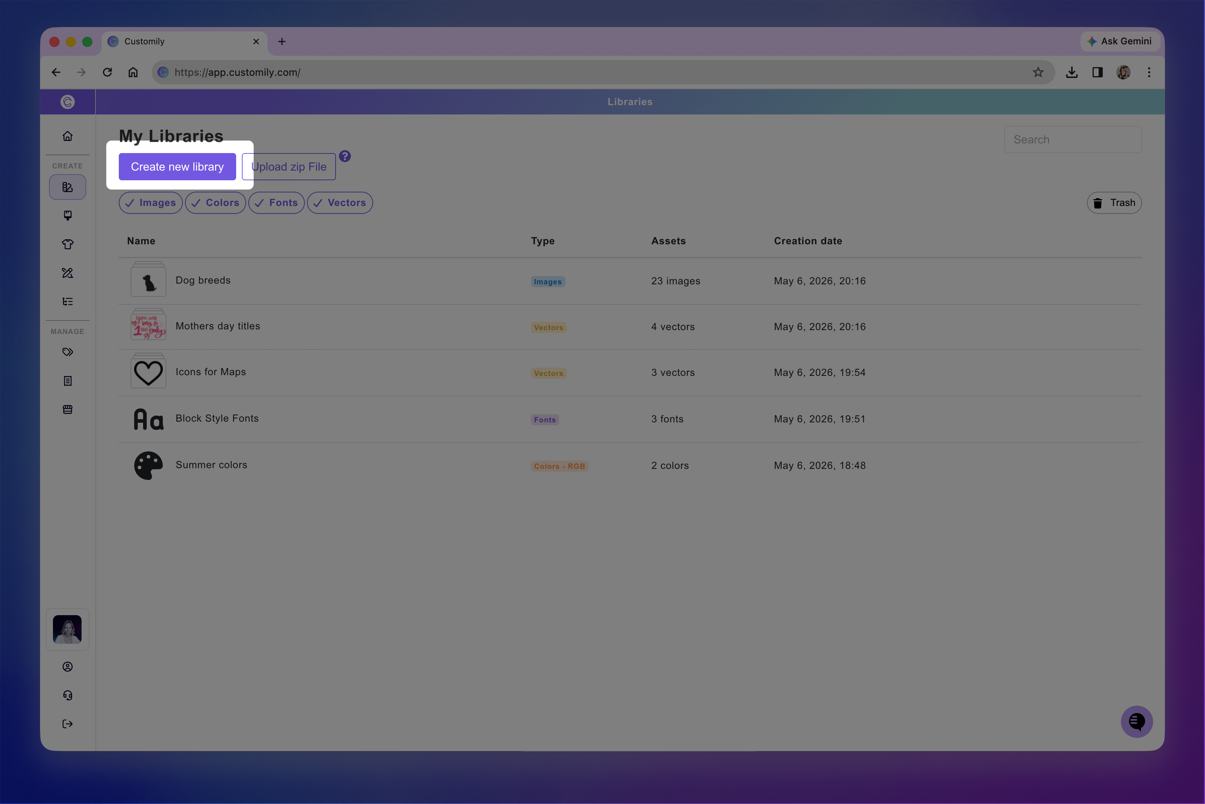Open the Summer colors palette icon
Image resolution: width=1205 pixels, height=804 pixels.
pyautogui.click(x=148, y=465)
